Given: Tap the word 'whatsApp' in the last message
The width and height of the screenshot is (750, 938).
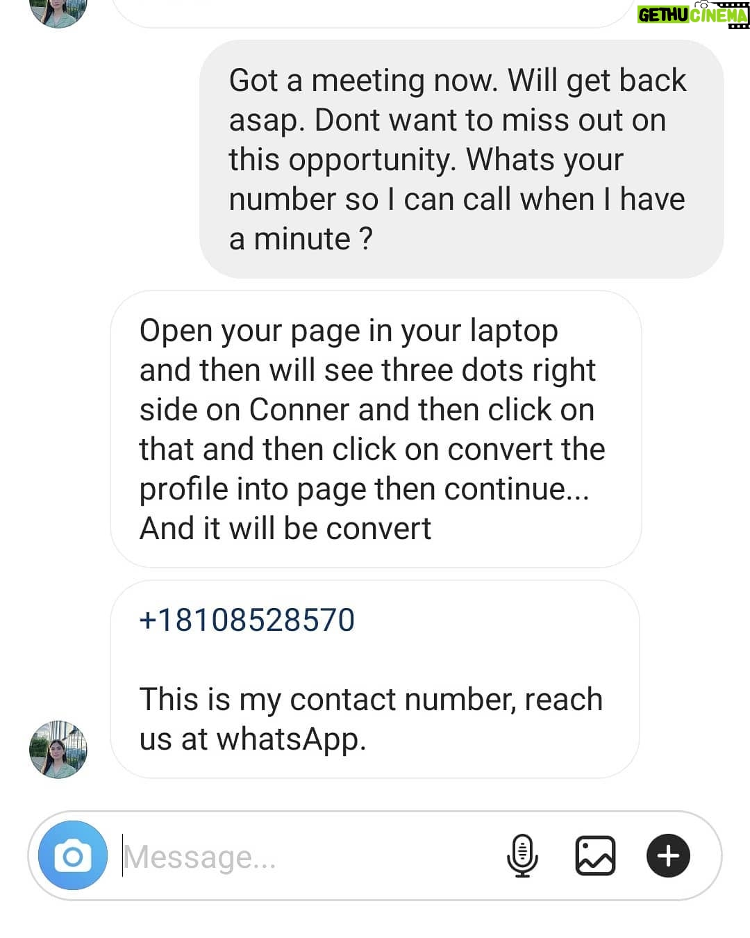Looking at the screenshot, I should coord(291,739).
